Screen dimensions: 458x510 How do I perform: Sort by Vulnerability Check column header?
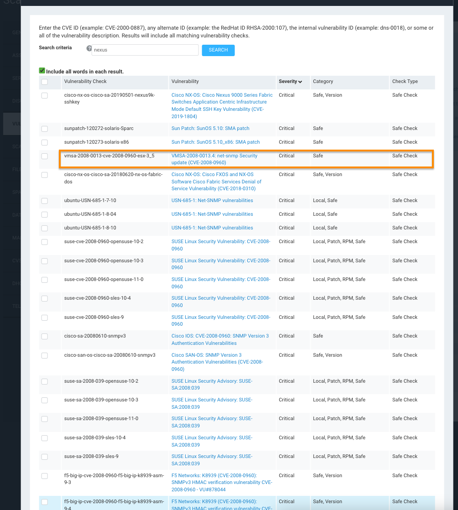pos(85,82)
